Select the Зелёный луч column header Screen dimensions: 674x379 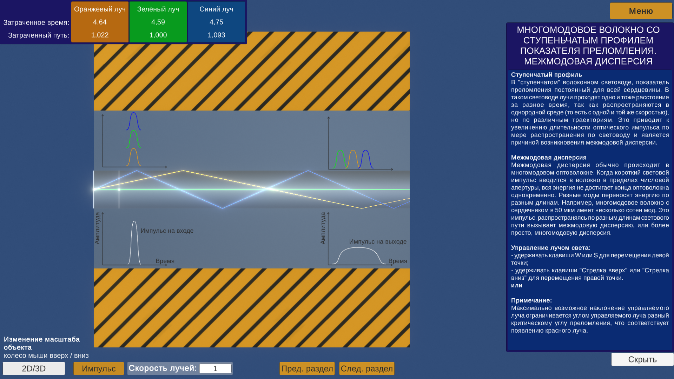(158, 9)
